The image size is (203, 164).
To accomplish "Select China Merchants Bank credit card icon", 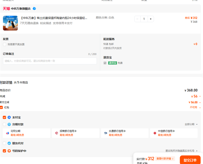I will 57,133.
